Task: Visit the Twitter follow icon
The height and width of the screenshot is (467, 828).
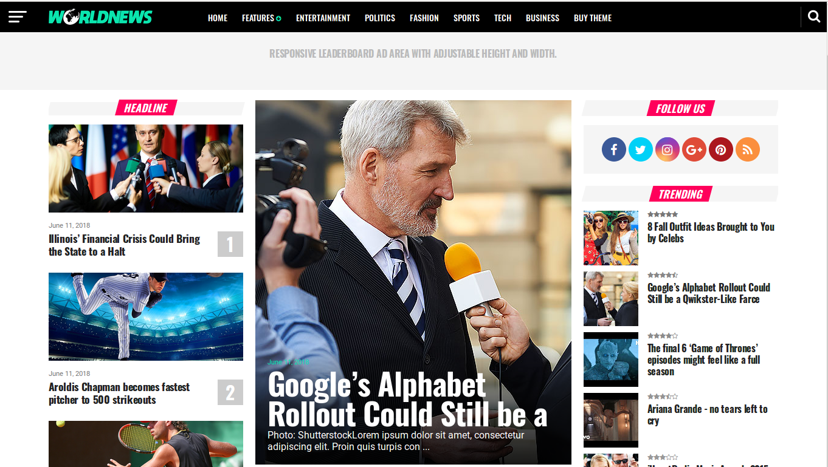Action: [641, 149]
